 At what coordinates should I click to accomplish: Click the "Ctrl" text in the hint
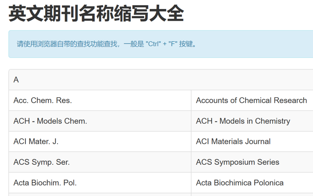click(x=154, y=44)
